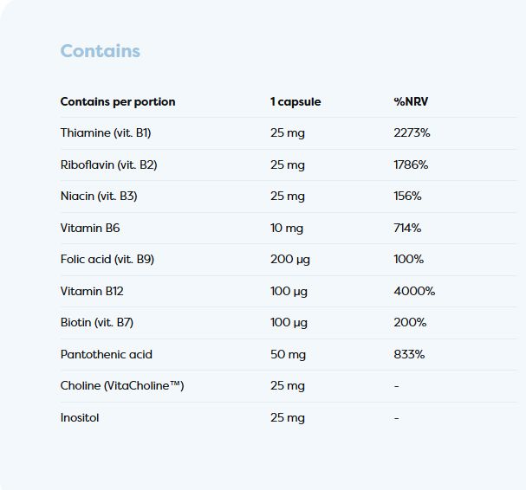Click the Vitamin B6 row label

(90, 228)
